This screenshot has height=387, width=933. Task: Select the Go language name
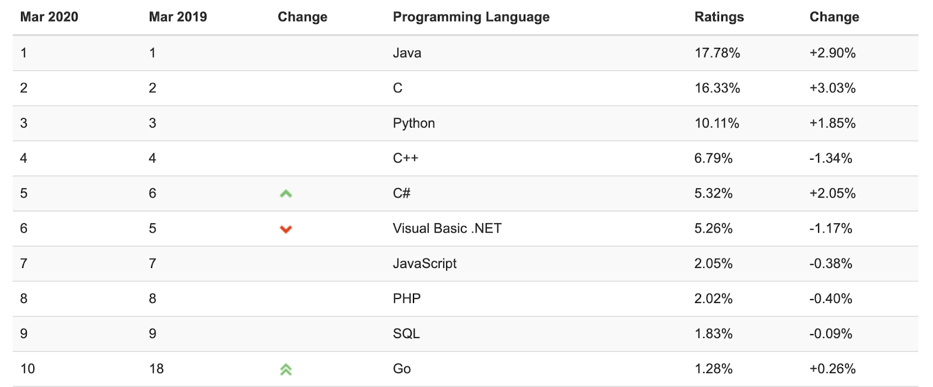[402, 369]
